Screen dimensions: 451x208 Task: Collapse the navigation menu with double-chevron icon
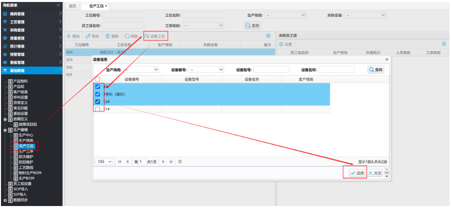(x=58, y=5)
